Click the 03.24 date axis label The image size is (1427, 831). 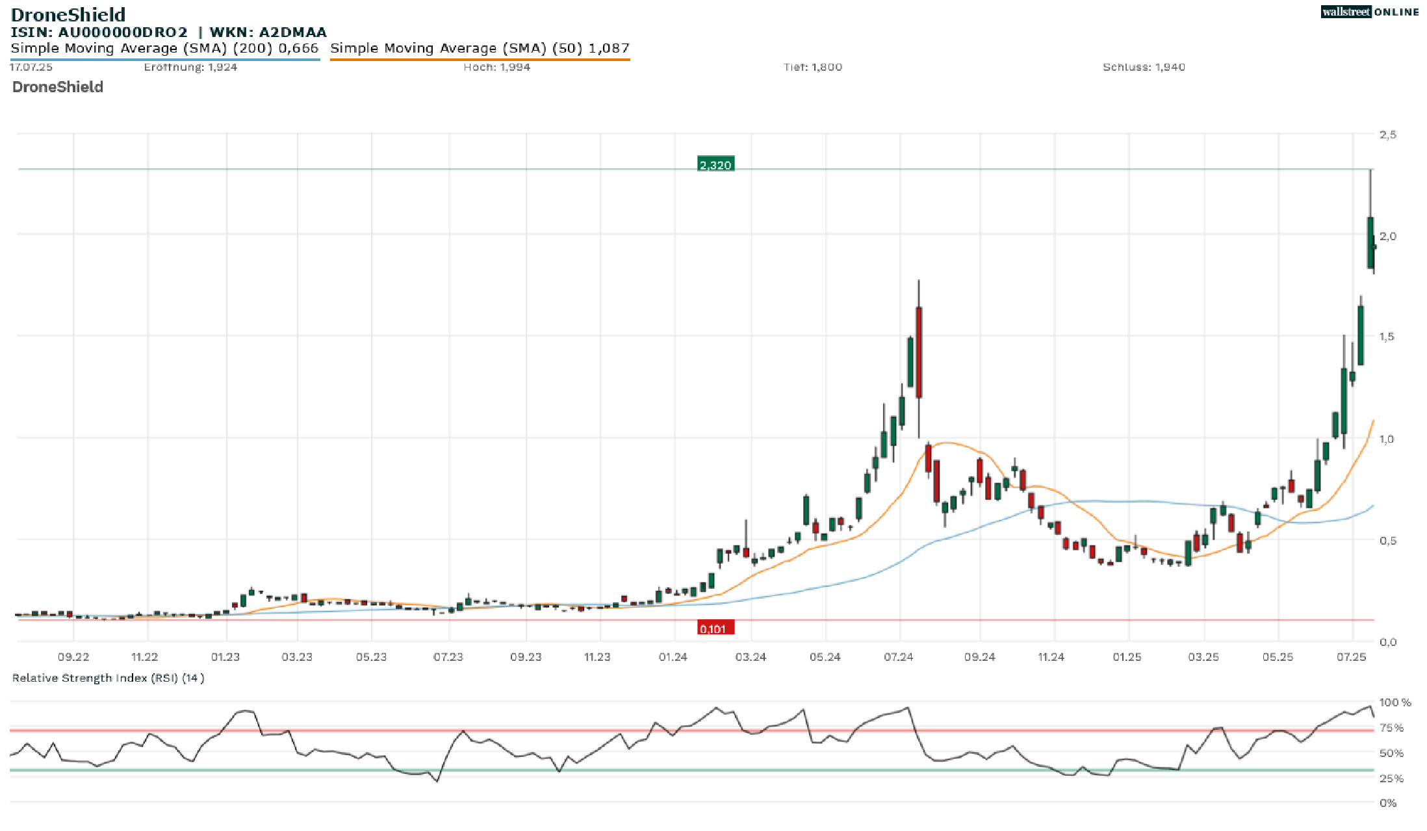[x=751, y=657]
